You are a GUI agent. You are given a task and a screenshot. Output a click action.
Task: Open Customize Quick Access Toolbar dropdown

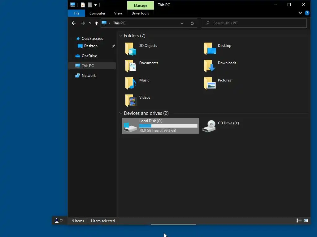point(95,5)
